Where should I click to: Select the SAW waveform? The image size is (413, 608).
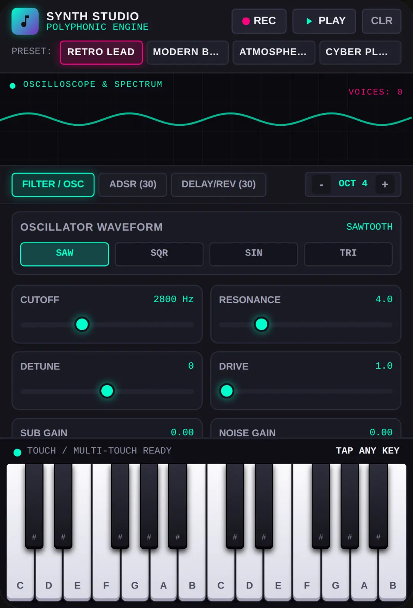[65, 254]
